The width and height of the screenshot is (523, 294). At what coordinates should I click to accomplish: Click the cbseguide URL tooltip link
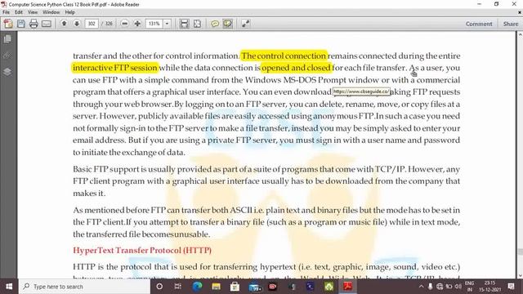361,91
